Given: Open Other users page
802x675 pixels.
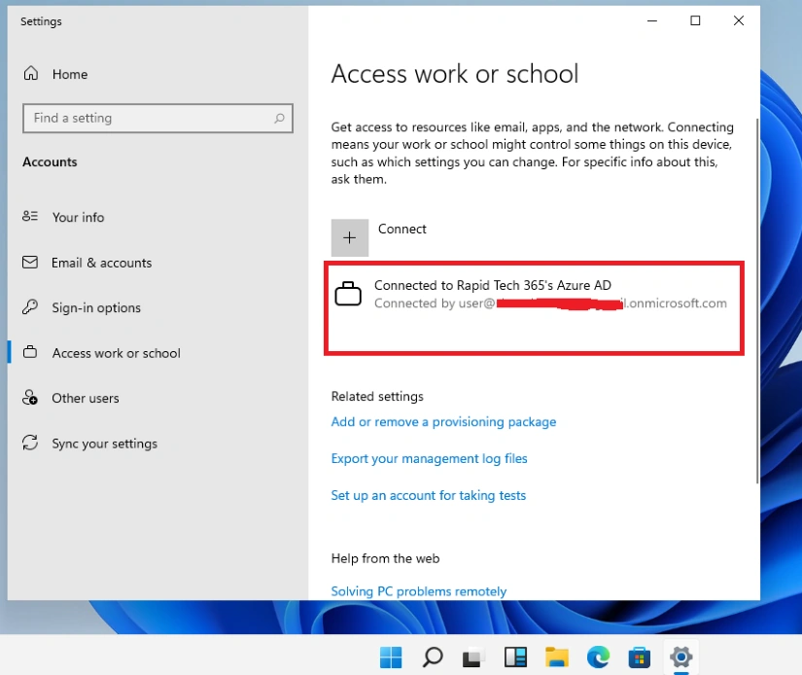Looking at the screenshot, I should (x=86, y=398).
